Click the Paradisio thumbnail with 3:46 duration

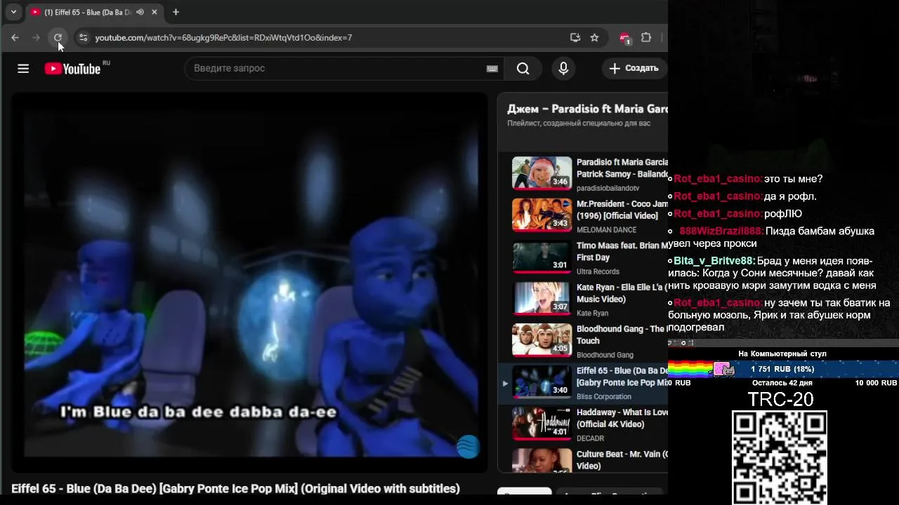point(542,173)
